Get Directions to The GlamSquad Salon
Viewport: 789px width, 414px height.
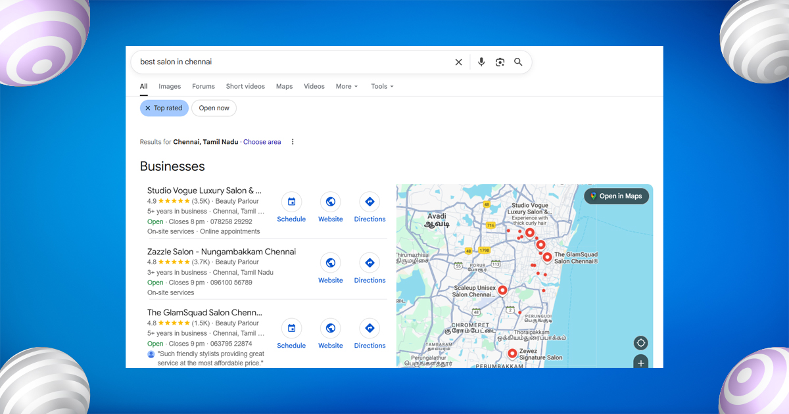point(370,329)
